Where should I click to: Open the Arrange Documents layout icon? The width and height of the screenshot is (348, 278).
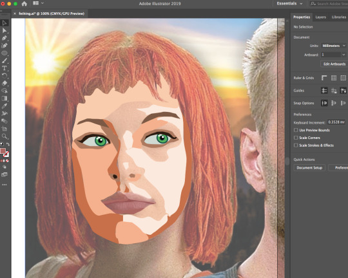(x=35, y=3)
